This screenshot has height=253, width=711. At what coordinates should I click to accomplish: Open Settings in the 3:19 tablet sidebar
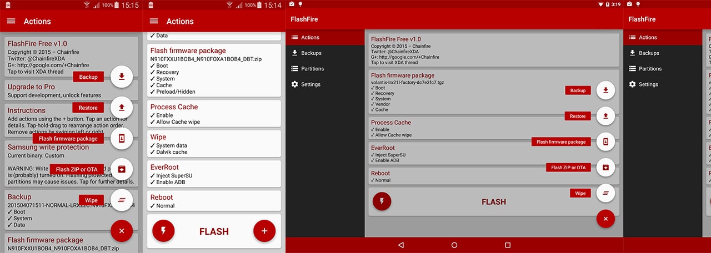326,84
